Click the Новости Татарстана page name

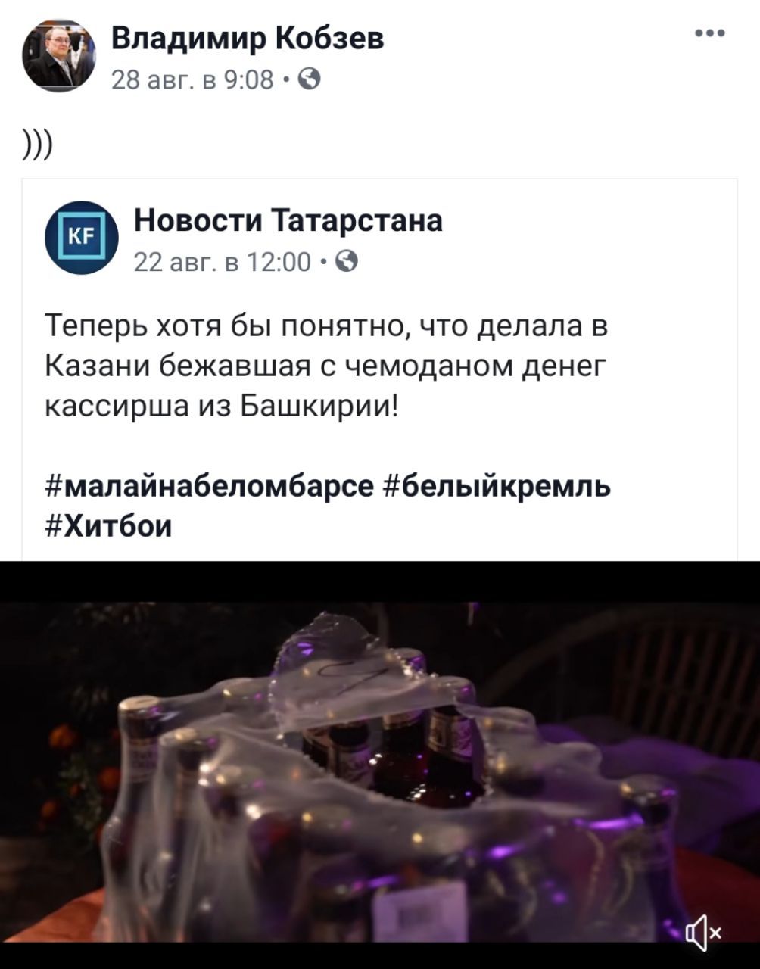pyautogui.click(x=288, y=220)
